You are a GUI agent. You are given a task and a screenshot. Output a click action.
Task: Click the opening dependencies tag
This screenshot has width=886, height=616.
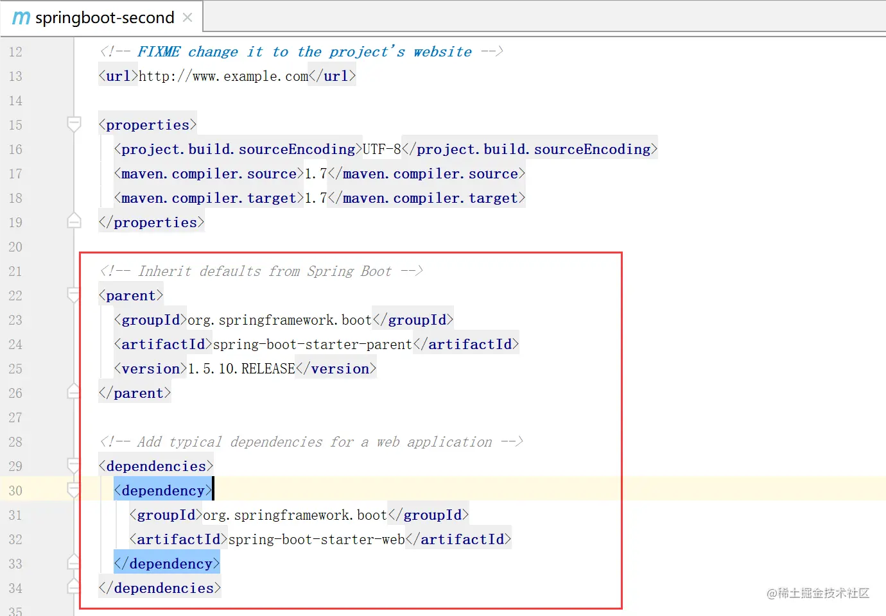(156, 466)
